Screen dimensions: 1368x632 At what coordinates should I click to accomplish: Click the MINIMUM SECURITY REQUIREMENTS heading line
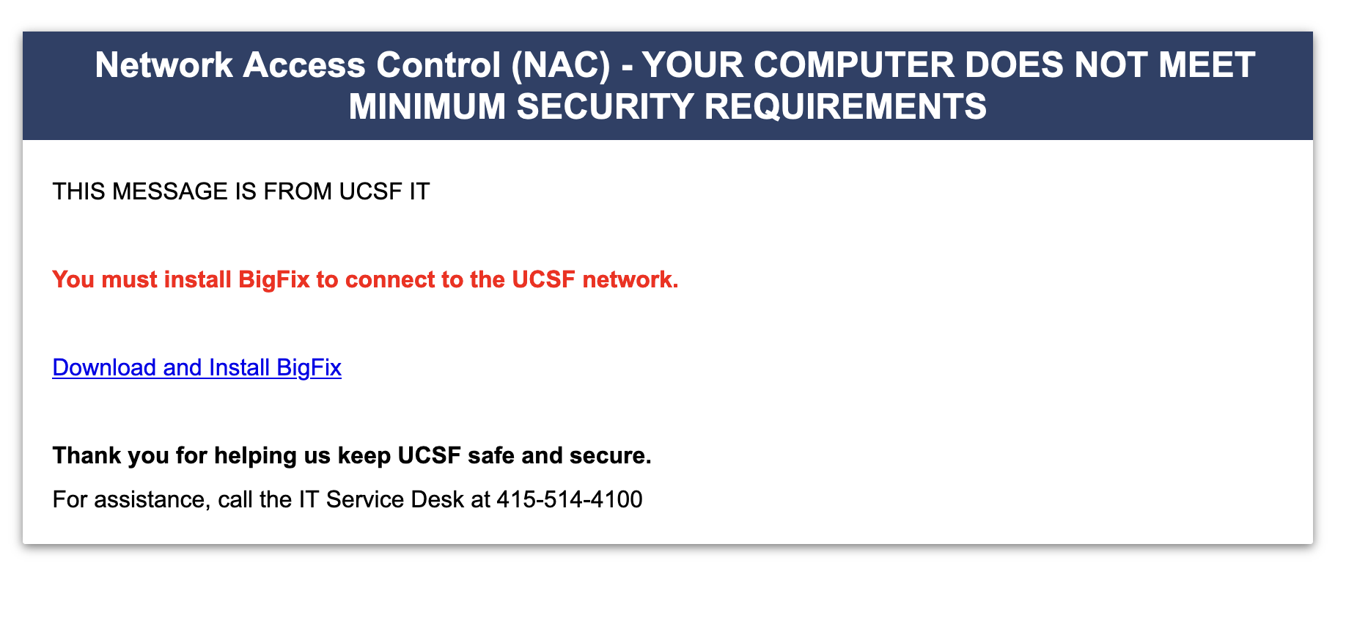coord(667,107)
